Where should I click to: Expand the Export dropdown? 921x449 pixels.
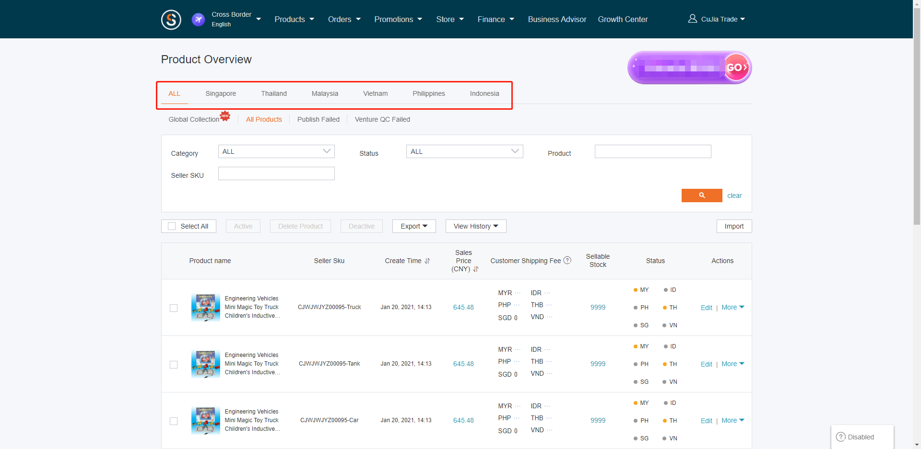click(413, 226)
